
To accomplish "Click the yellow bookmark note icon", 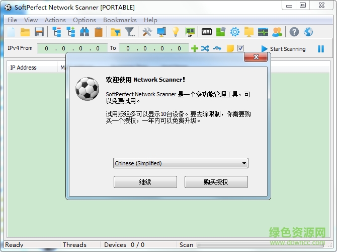I will click(230, 48).
